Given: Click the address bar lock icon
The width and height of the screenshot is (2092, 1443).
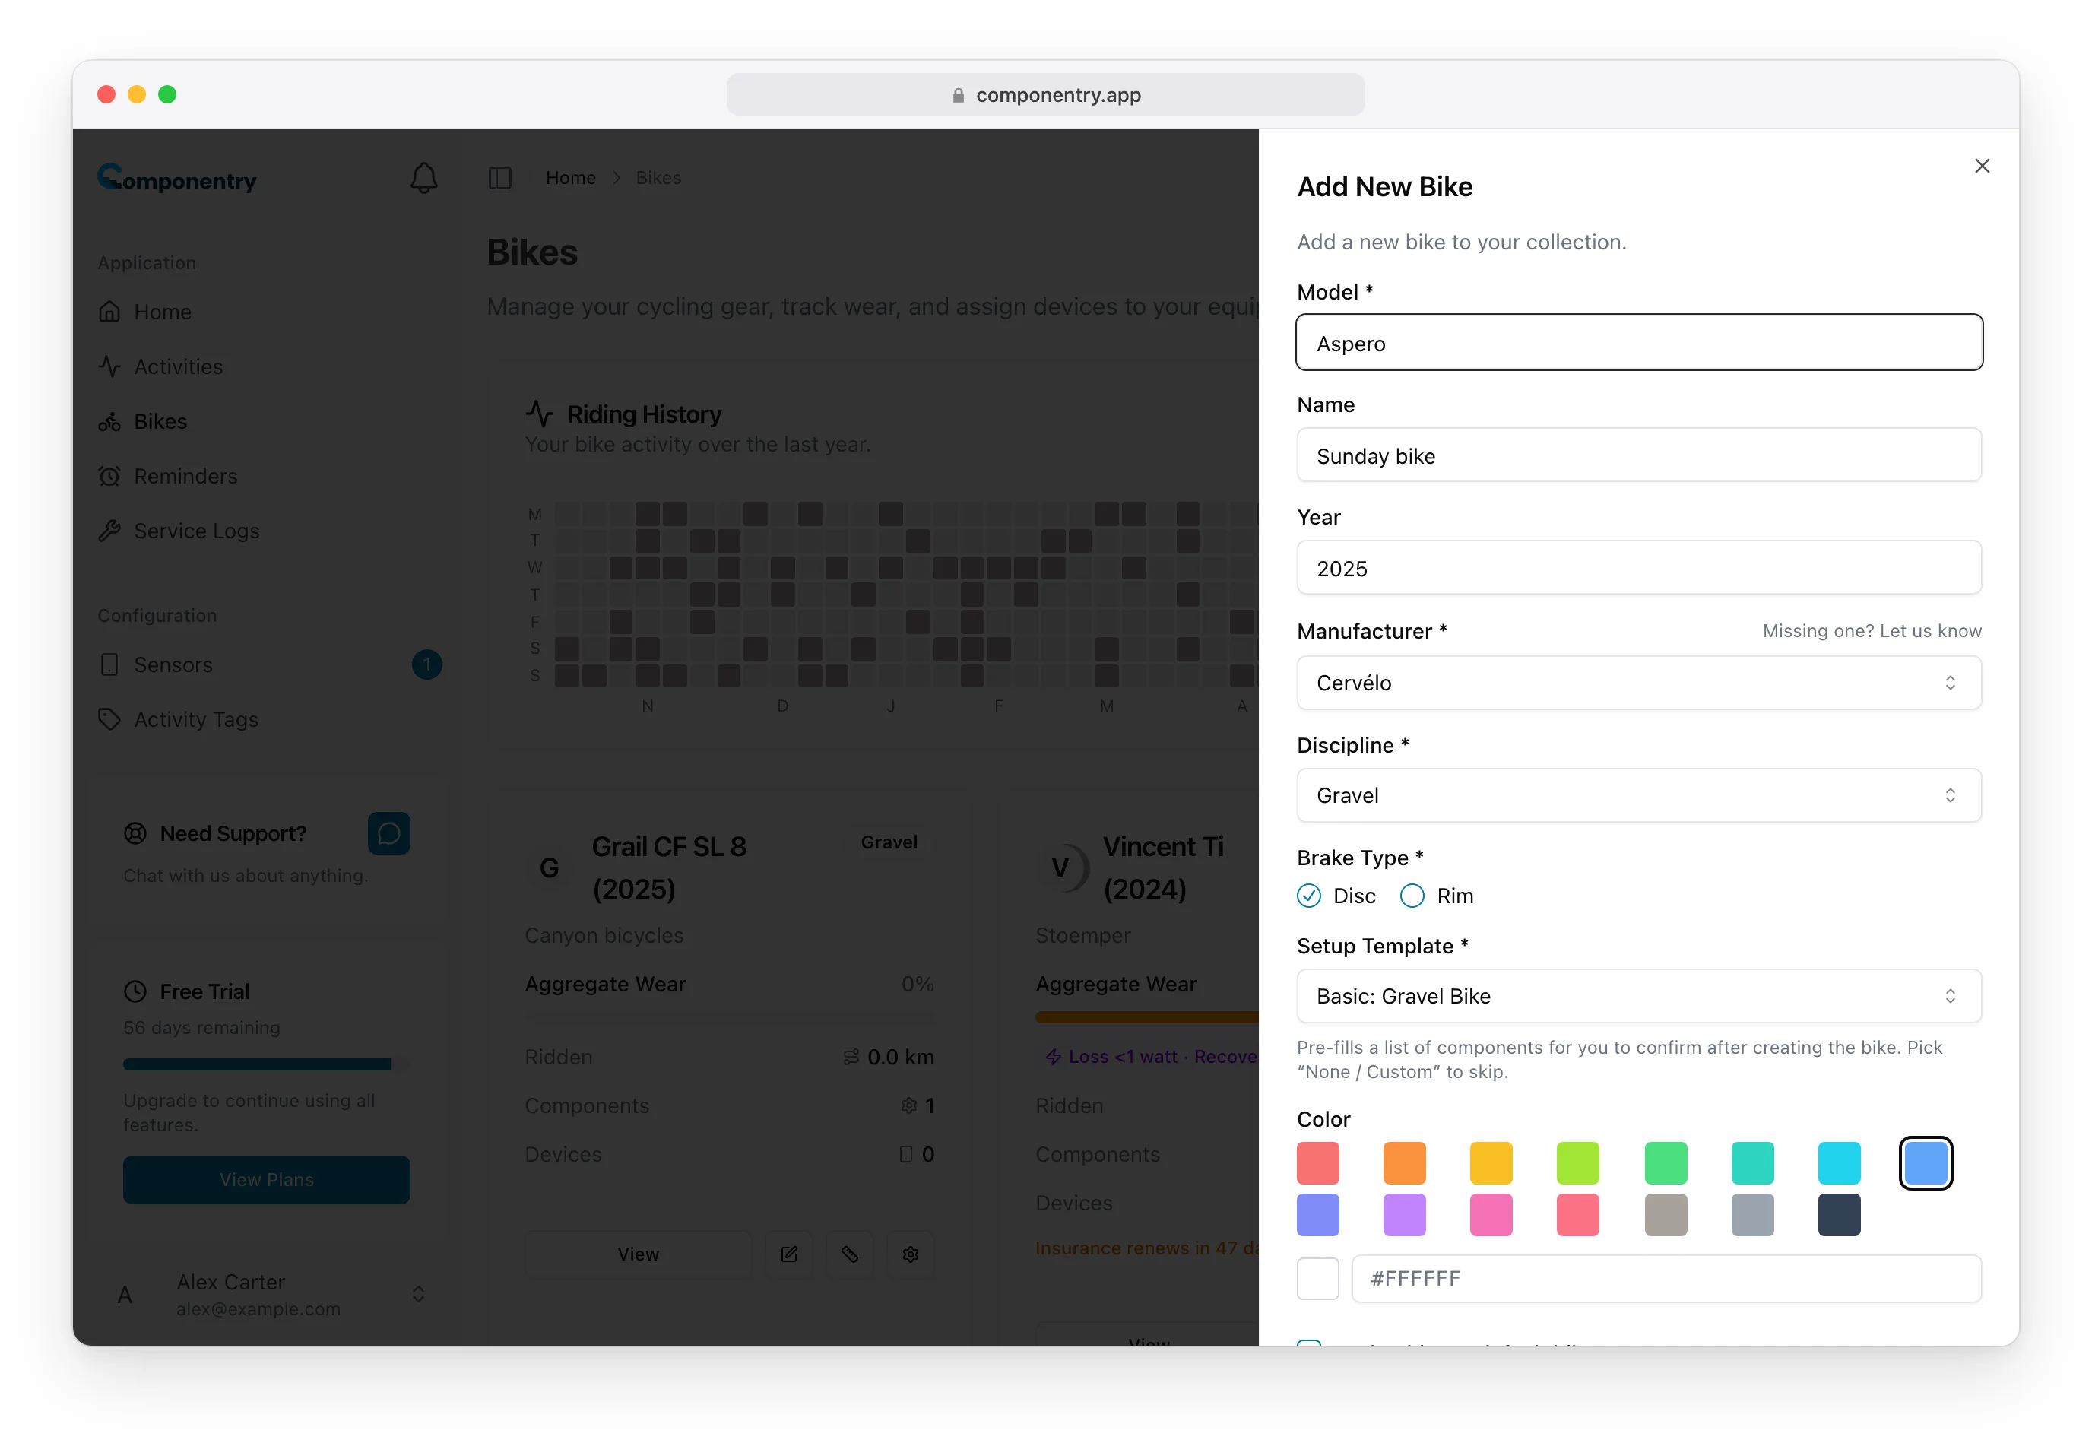Looking at the screenshot, I should click(959, 95).
